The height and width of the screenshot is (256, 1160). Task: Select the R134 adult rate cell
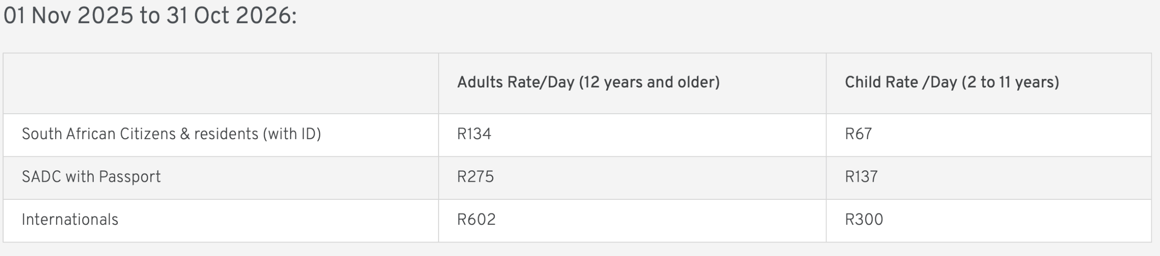[x=474, y=134]
